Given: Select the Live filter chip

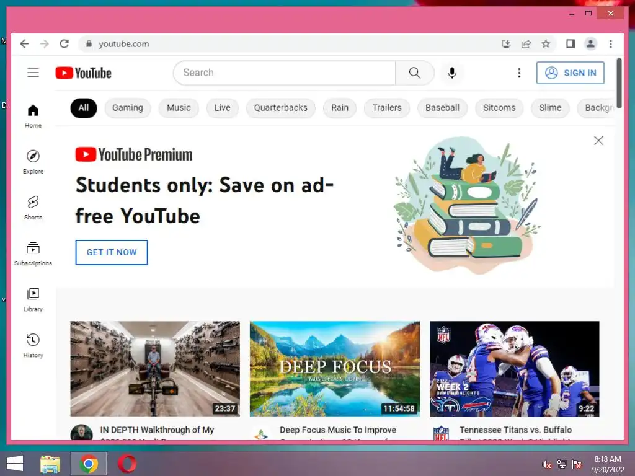Looking at the screenshot, I should pos(223,108).
